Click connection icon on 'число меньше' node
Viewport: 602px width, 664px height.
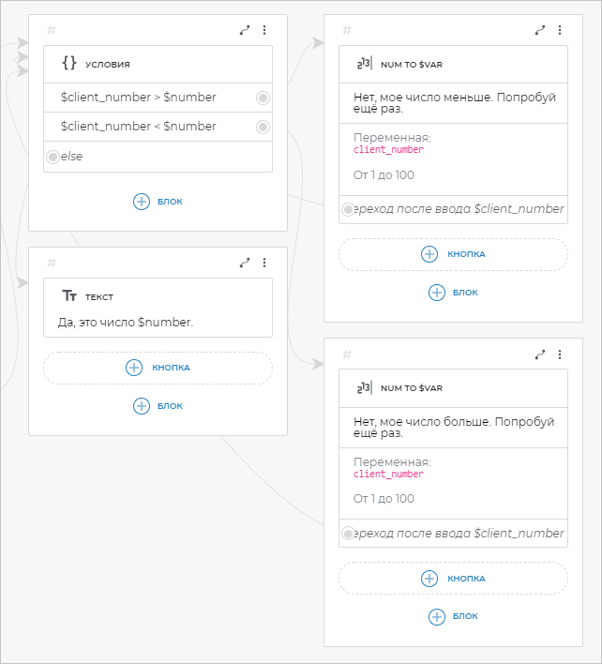[540, 30]
